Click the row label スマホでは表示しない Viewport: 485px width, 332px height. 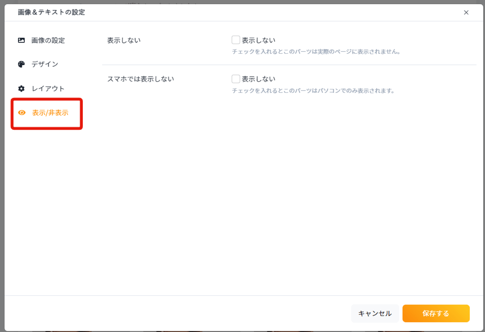(x=141, y=79)
